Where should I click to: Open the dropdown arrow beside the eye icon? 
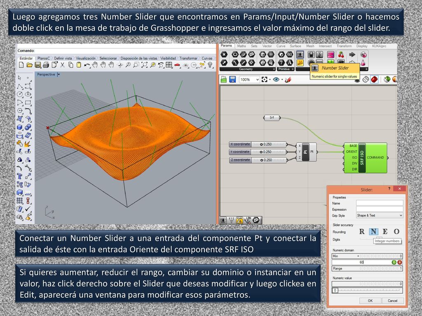pyautogui.click(x=282, y=79)
